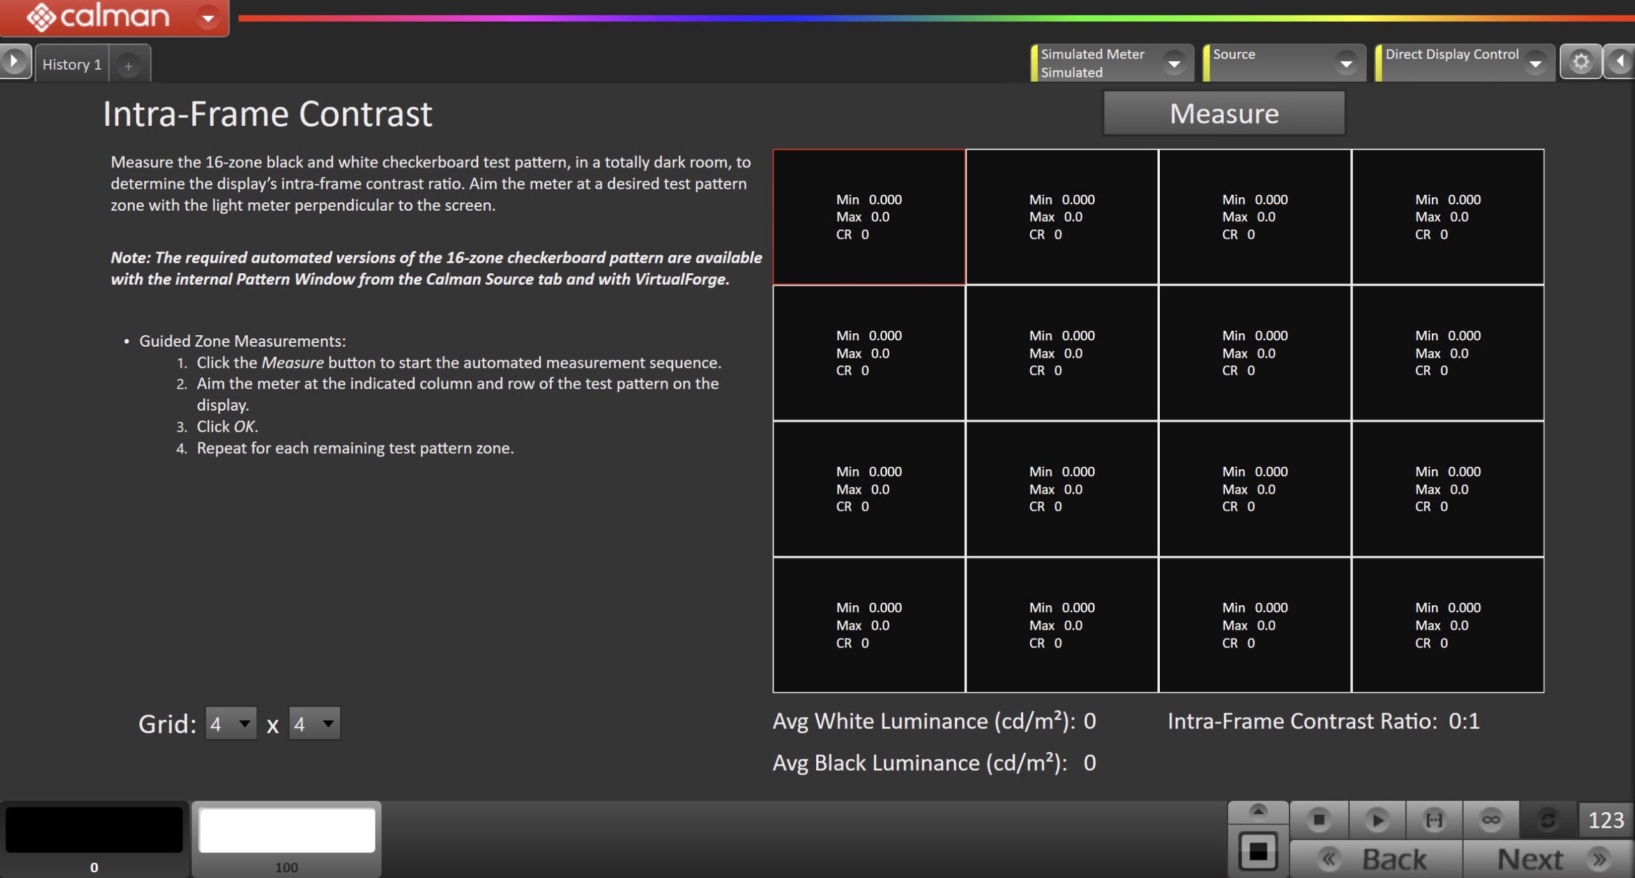Open settings gear icon
Screen dimensions: 1635x878
[x=1580, y=62]
